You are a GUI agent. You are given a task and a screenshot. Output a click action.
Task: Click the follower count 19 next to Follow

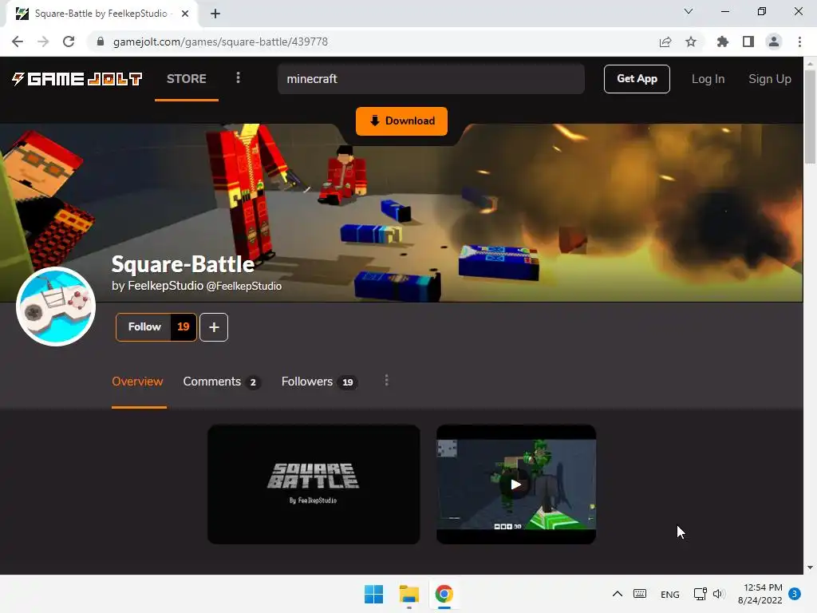pyautogui.click(x=184, y=326)
